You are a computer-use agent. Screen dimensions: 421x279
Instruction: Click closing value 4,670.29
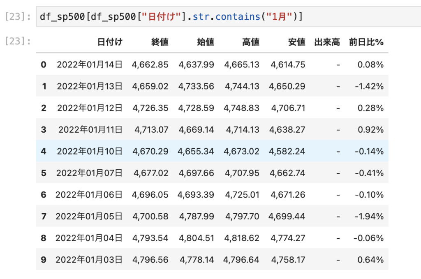150,152
